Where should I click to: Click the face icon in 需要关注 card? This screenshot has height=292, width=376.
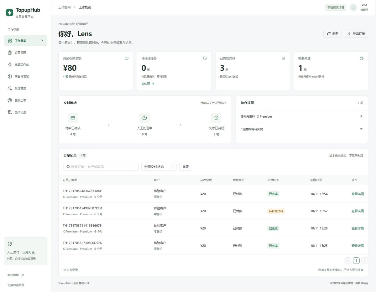coord(362,58)
